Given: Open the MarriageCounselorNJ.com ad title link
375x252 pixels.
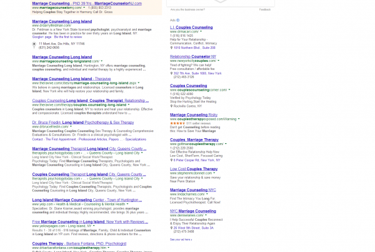Looking at the screenshot, I should click(x=87, y=4).
